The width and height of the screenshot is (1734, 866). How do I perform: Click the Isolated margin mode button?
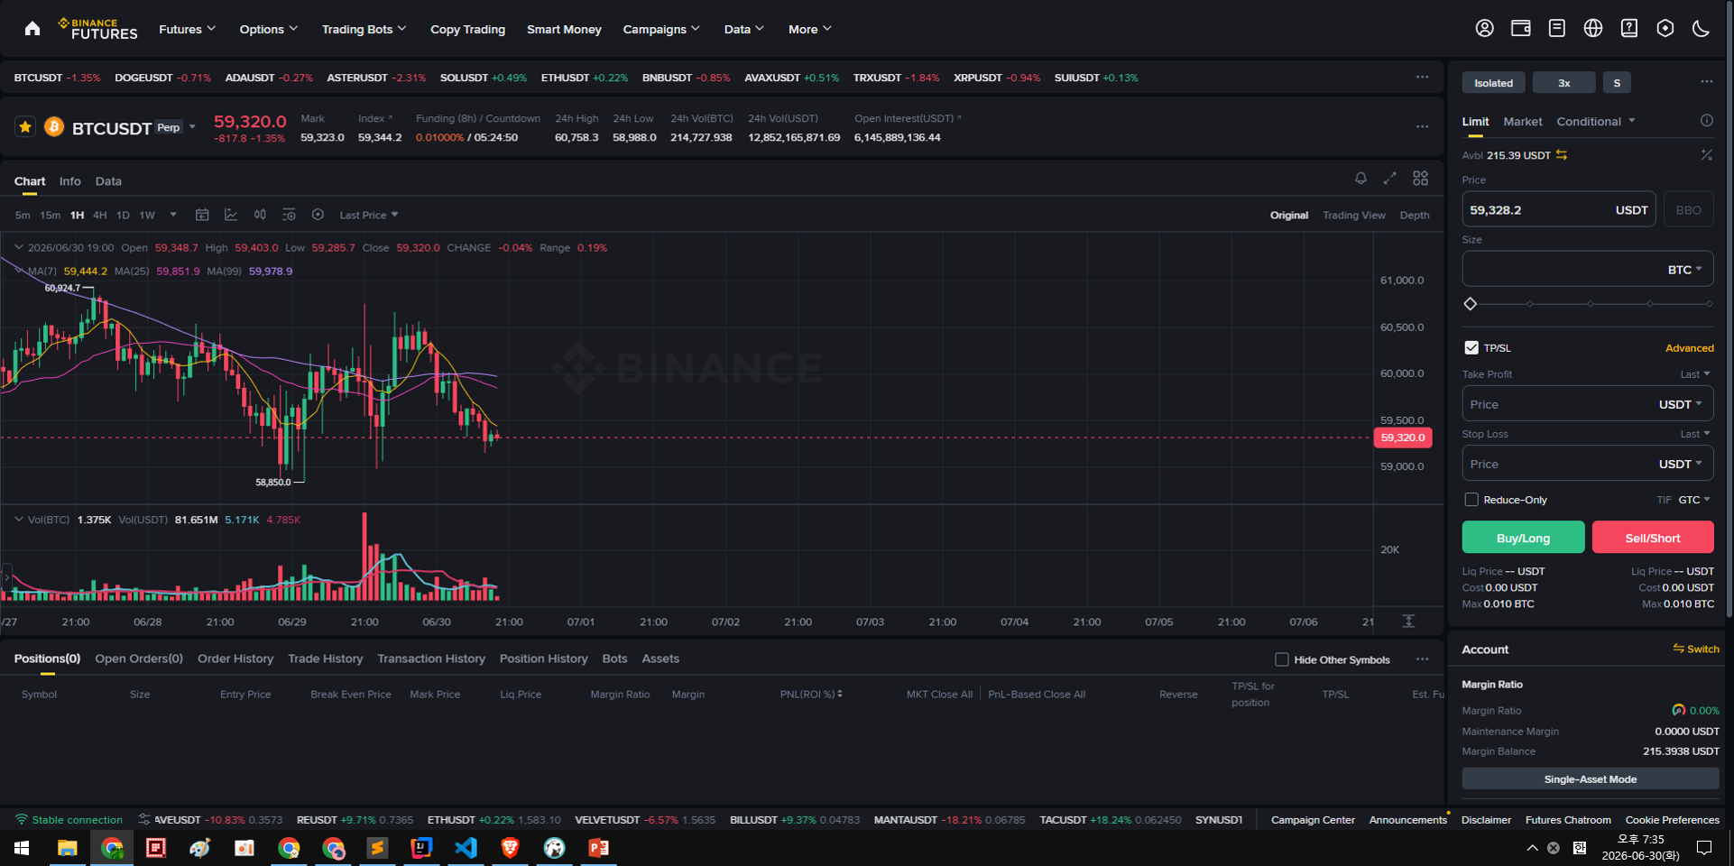(x=1493, y=83)
